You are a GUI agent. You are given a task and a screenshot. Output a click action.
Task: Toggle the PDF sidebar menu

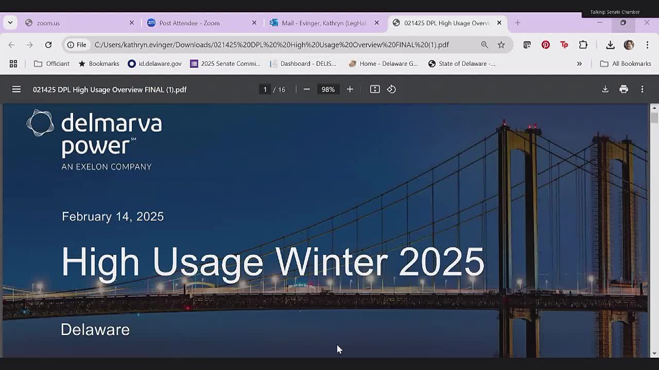pos(16,89)
